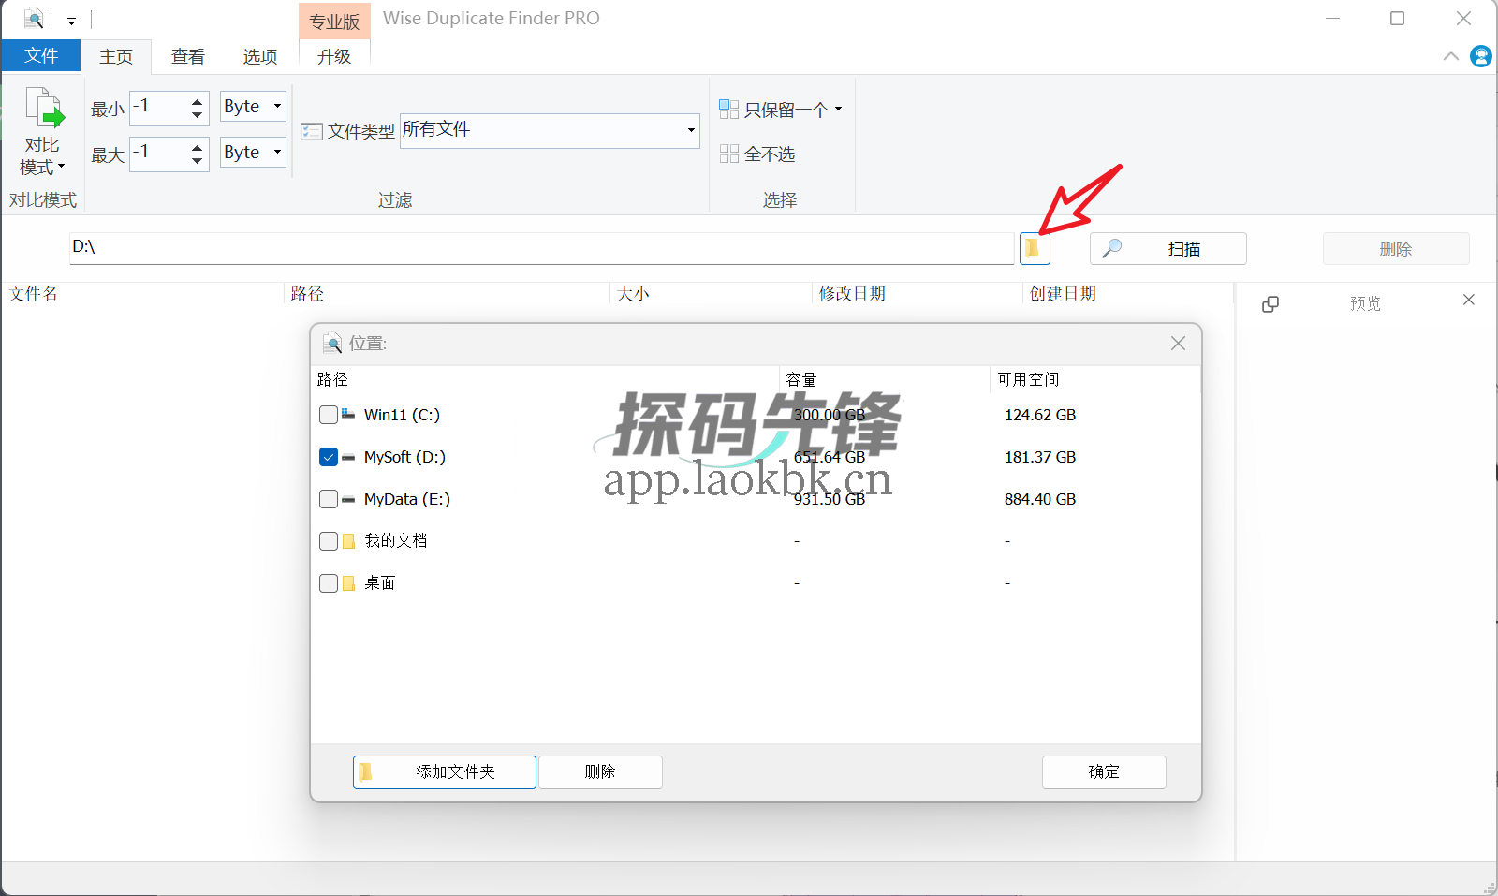
Task: Open the 只保留一个 selection dropdown
Action: pyautogui.click(x=781, y=110)
